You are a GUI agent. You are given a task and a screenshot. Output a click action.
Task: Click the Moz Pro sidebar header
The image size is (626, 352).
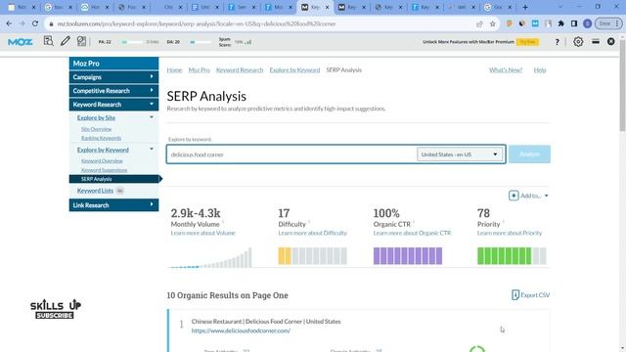(113, 64)
